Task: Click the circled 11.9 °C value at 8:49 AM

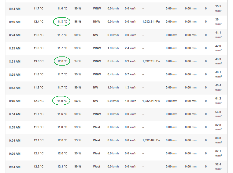Action: [x=62, y=101]
